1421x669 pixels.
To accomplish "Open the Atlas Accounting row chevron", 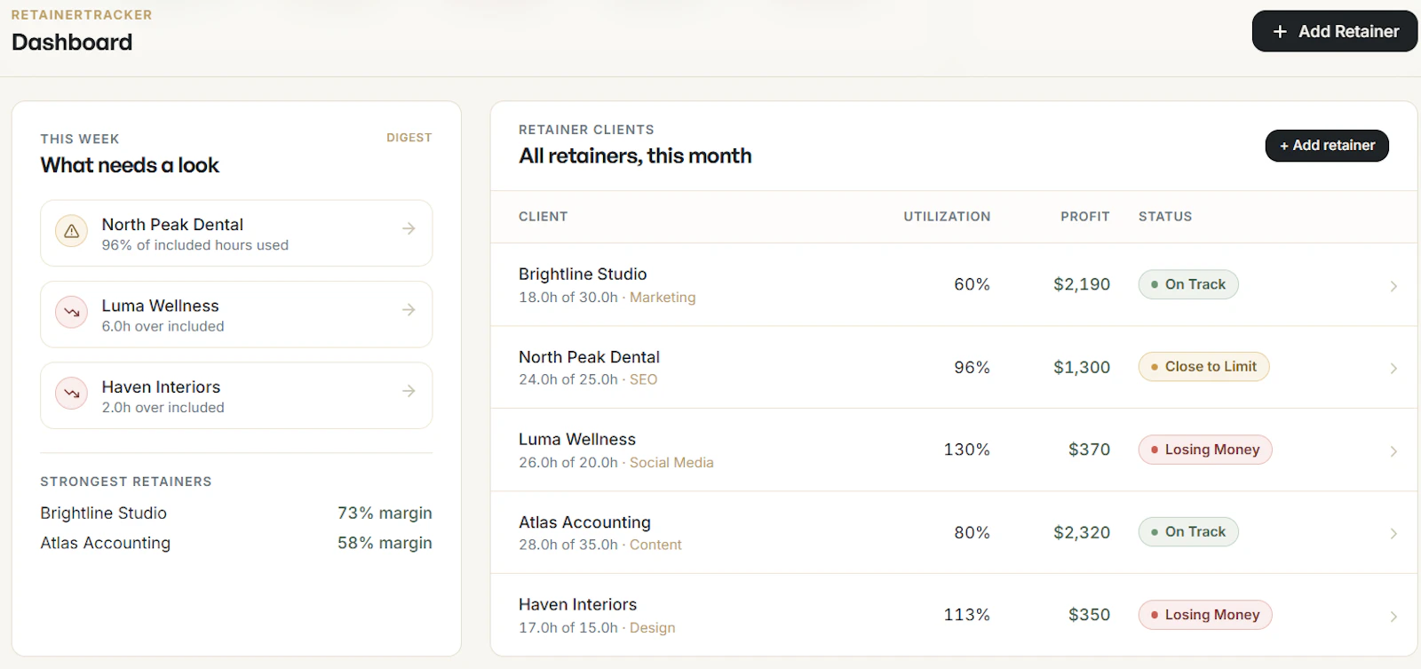I will (x=1393, y=533).
